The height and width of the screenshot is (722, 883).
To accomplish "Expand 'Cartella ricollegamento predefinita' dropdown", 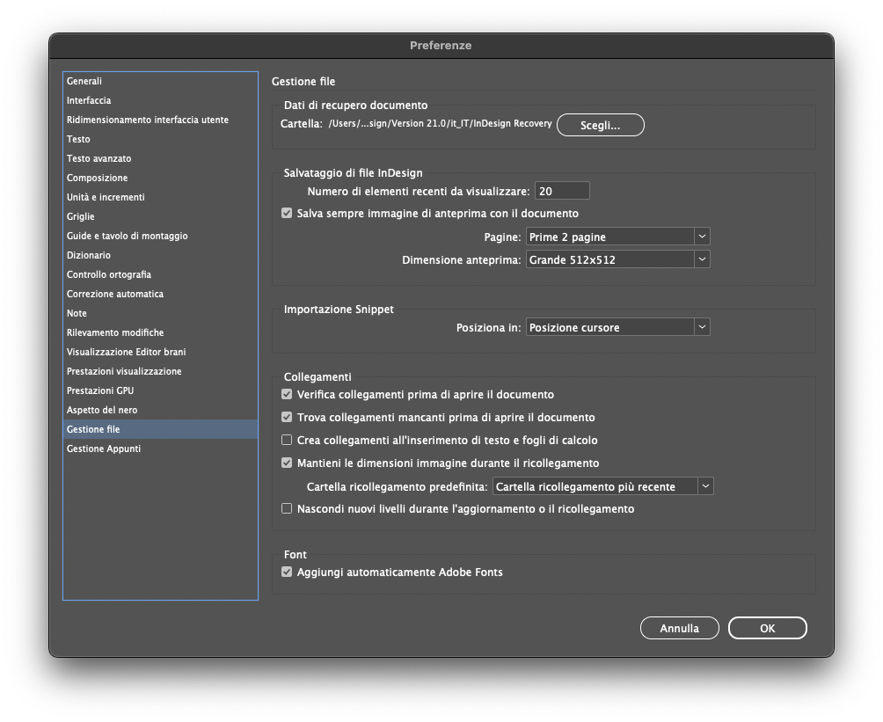I will coord(602,486).
